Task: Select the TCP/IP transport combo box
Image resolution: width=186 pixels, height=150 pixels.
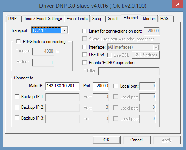Action: click(49, 30)
